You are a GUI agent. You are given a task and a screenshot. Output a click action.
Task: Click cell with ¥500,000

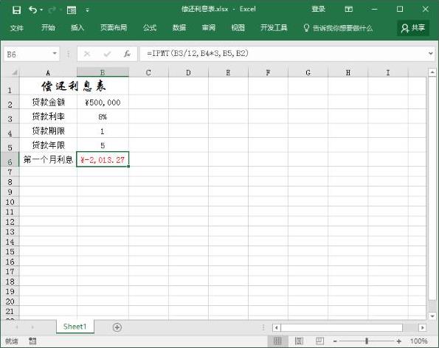point(103,102)
